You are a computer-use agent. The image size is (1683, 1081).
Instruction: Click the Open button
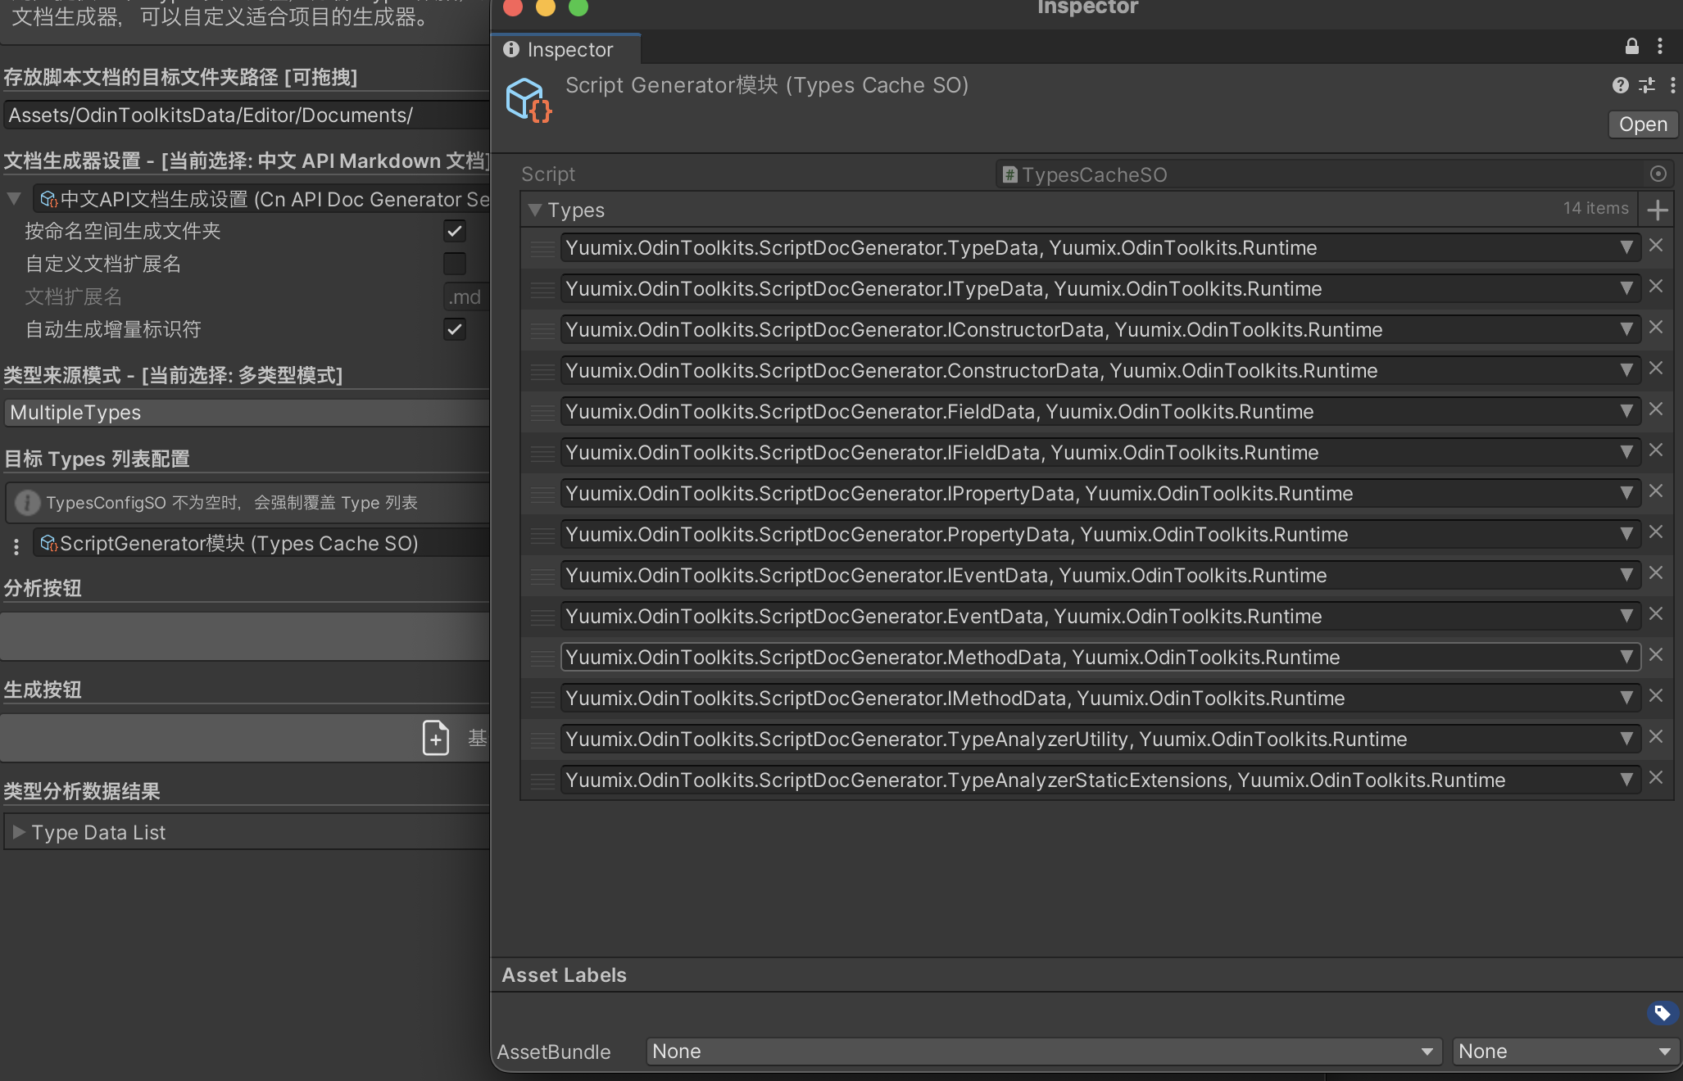[x=1642, y=124]
